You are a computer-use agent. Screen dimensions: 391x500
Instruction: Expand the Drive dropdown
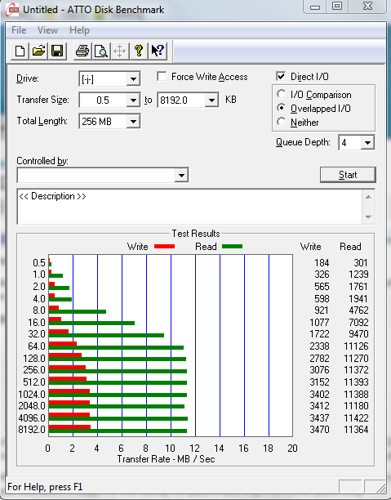133,78
